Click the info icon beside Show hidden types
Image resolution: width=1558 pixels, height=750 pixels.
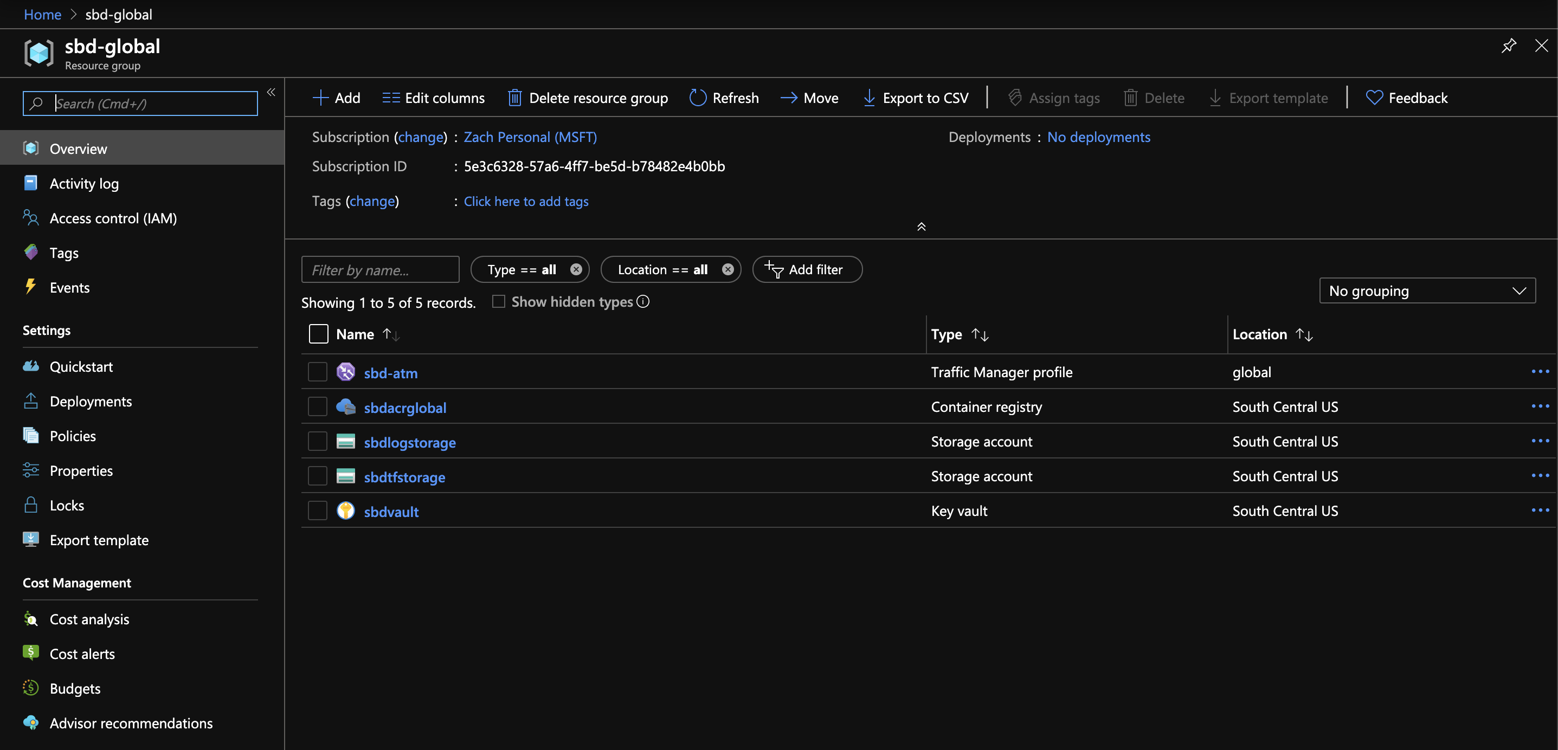tap(642, 301)
